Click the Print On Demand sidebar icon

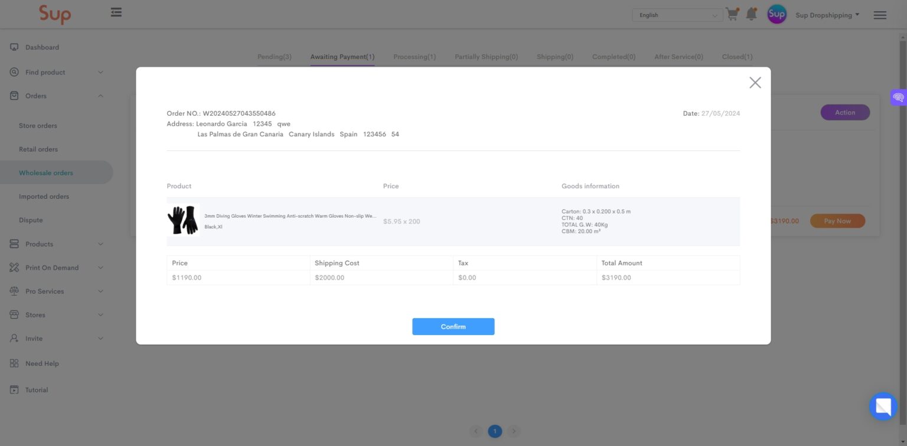click(x=14, y=267)
